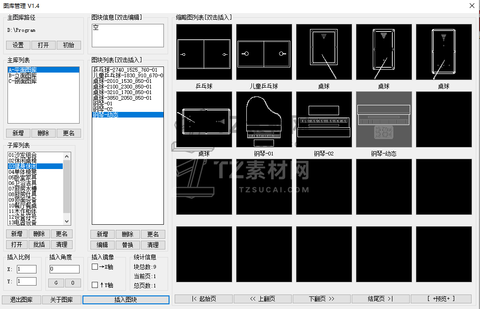Select the 钢琴-01 grand piano thumbnail

[x=264, y=119]
